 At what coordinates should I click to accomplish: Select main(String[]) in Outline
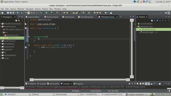point(147,32)
